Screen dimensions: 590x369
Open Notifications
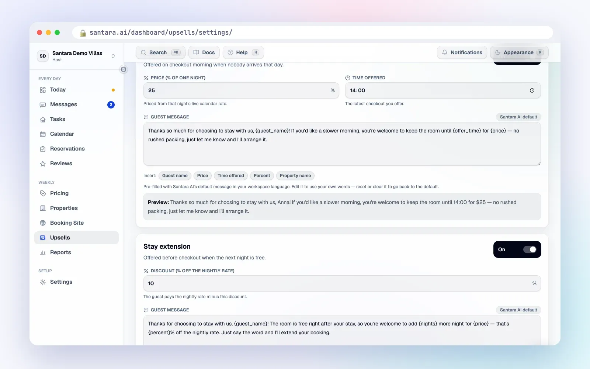pos(462,52)
